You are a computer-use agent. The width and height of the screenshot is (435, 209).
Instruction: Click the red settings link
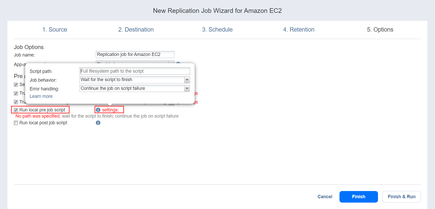(110, 110)
